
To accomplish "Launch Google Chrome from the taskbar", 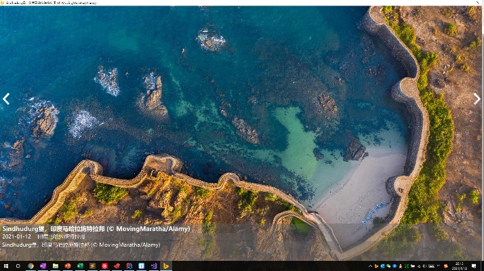I will click(x=30, y=266).
